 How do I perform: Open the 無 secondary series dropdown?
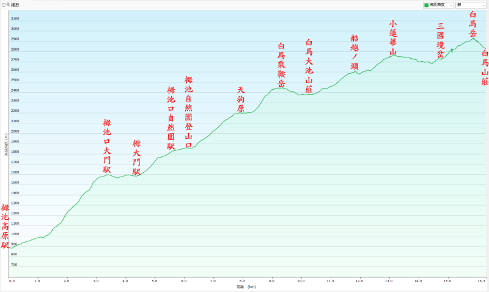tap(471, 5)
